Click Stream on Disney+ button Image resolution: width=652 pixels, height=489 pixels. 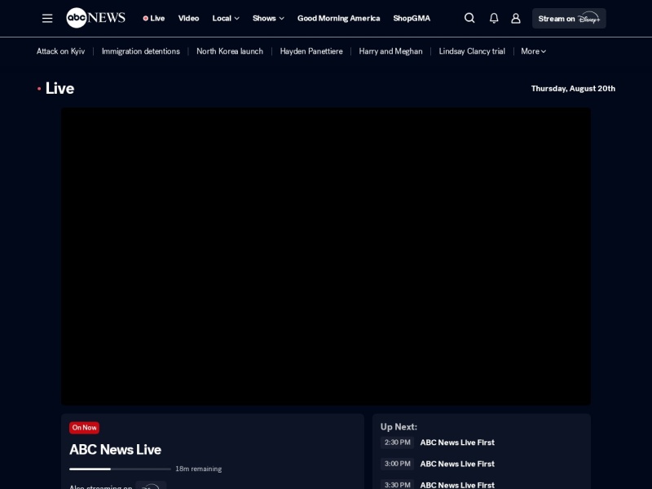click(x=569, y=18)
